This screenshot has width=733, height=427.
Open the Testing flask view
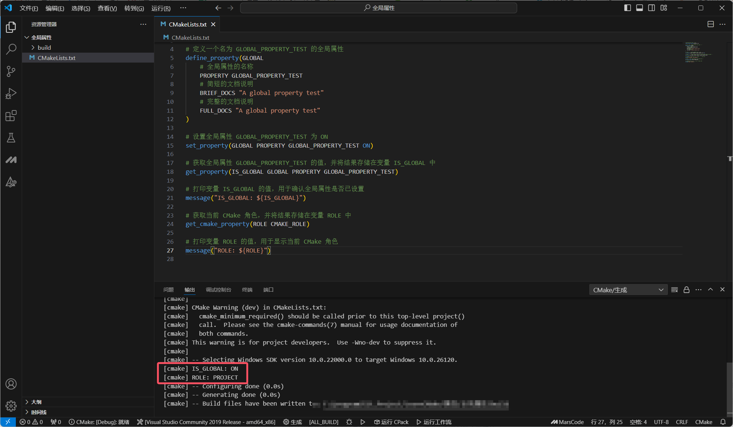[x=11, y=138]
